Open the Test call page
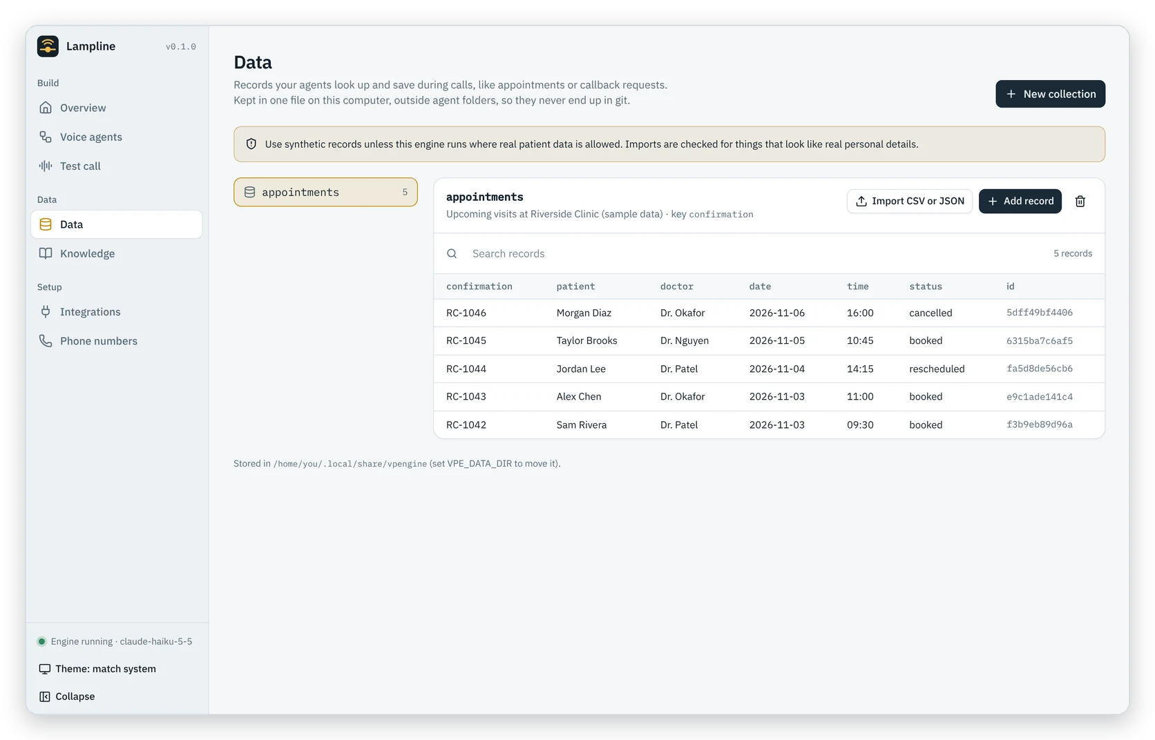 click(116, 166)
